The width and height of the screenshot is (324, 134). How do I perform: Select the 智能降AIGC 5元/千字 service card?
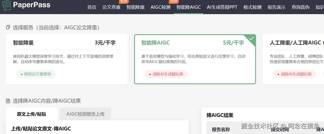195,59
